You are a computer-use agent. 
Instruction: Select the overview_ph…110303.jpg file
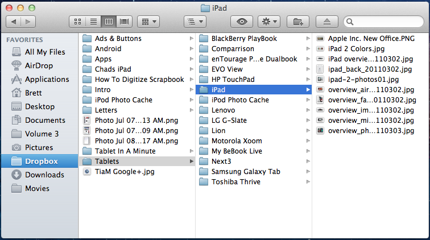click(x=370, y=131)
